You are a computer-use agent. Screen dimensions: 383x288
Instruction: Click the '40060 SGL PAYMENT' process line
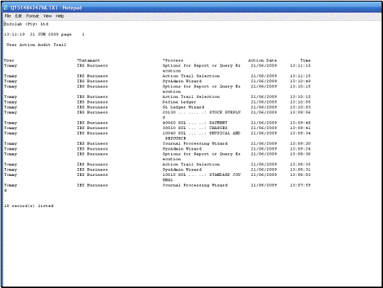195,123
